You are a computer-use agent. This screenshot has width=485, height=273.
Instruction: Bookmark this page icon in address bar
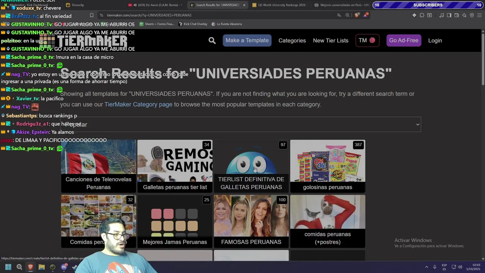point(91,15)
